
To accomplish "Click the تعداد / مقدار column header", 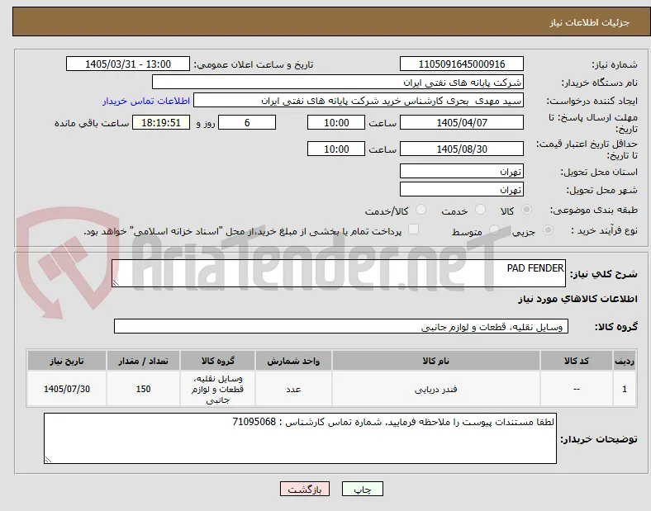I will coord(143,361).
